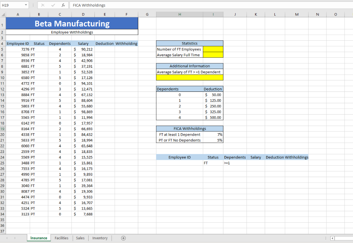Viewport: 353px width, 243px height.
Task: Switch to the Facilities sheet tab
Action: pos(61,238)
